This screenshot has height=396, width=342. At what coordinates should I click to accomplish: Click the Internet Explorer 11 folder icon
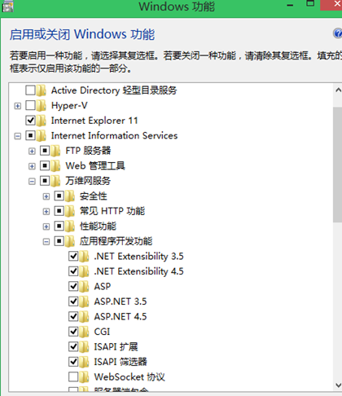(x=42, y=121)
